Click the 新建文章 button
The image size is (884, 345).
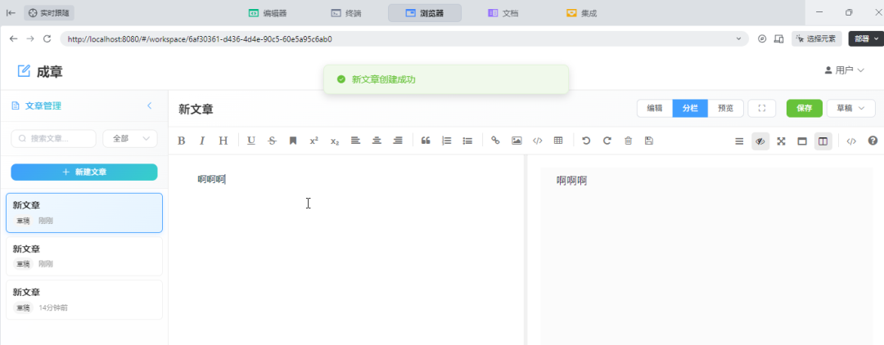83,172
